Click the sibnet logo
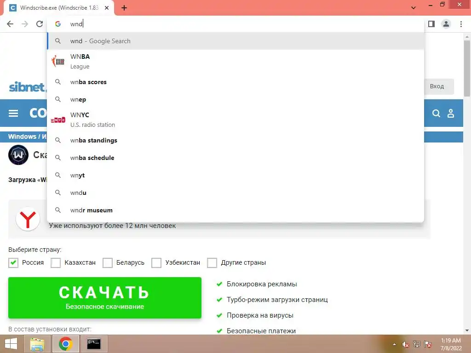The height and width of the screenshot is (353, 471). 28,87
